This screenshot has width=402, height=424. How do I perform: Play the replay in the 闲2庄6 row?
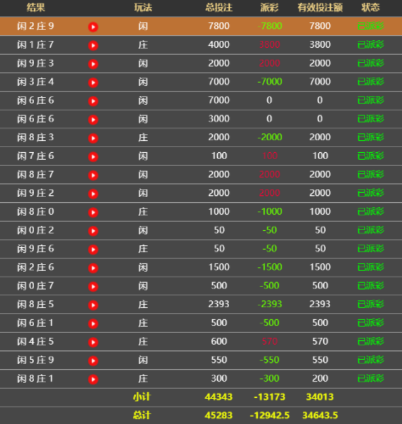click(x=93, y=268)
